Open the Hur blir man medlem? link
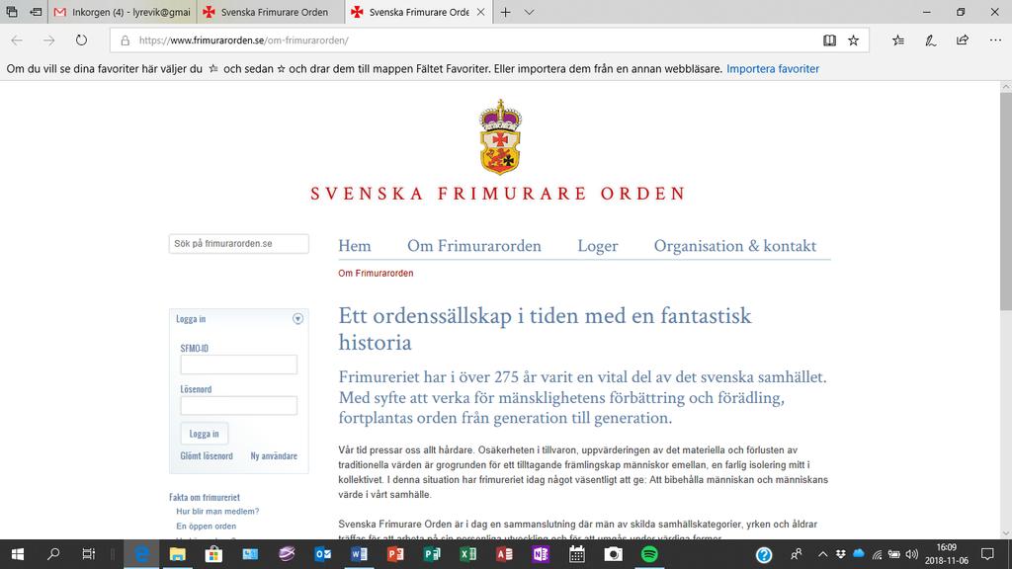Image resolution: width=1012 pixels, height=569 pixels. click(217, 511)
